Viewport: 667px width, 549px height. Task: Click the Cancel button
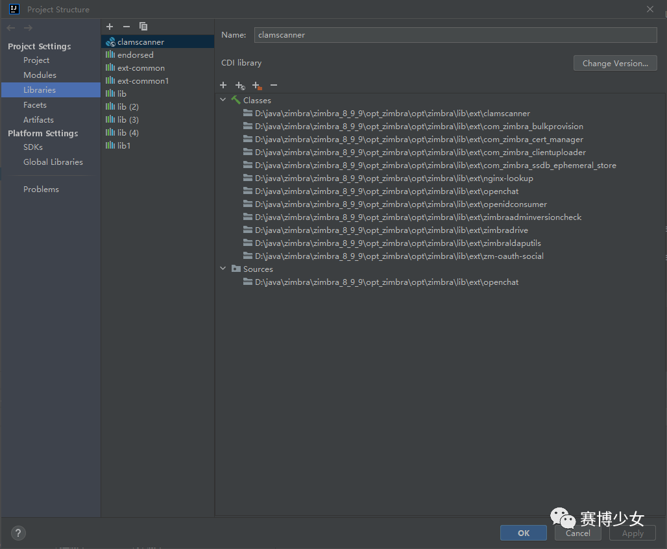point(577,533)
